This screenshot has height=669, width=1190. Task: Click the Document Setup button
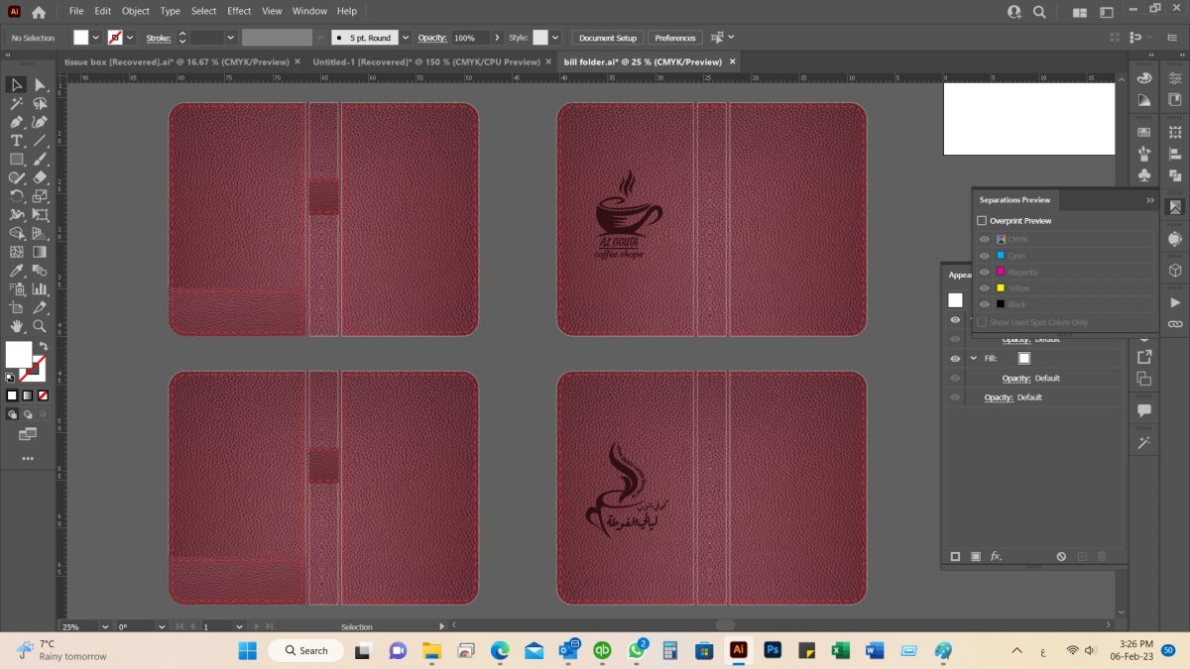pos(607,38)
